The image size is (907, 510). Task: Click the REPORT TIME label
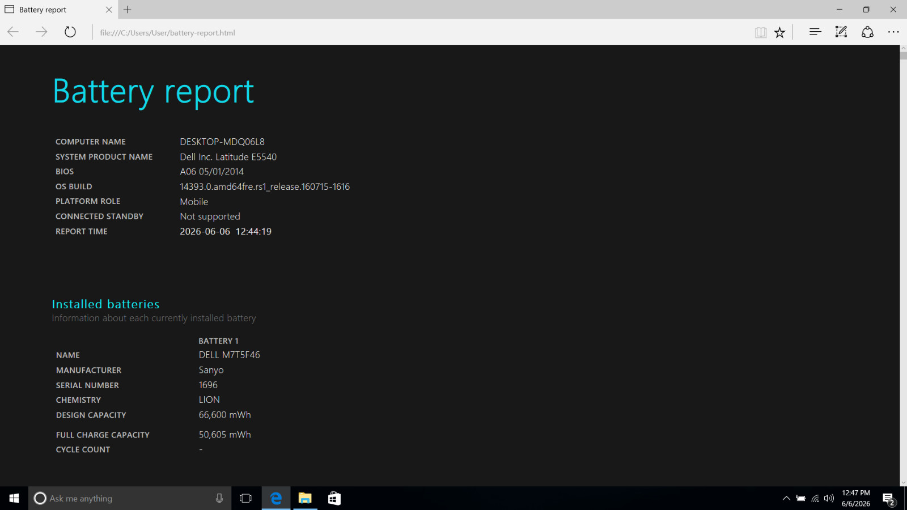click(81, 231)
